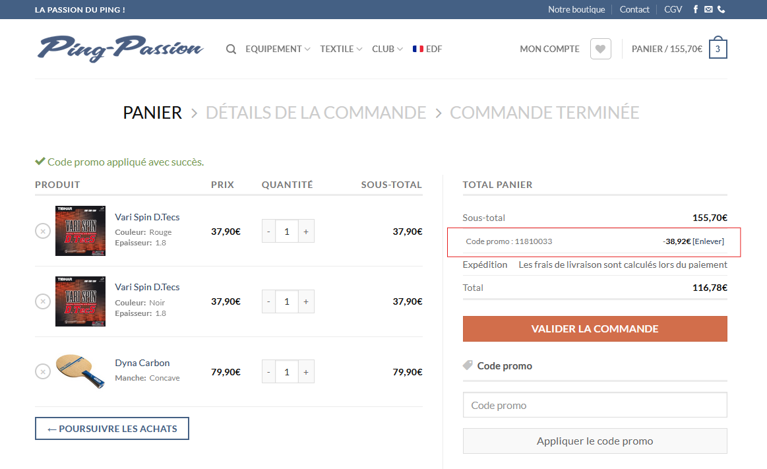Viewport: 767px width, 469px height.
Task: Go to MON COMPTE
Action: click(x=549, y=49)
